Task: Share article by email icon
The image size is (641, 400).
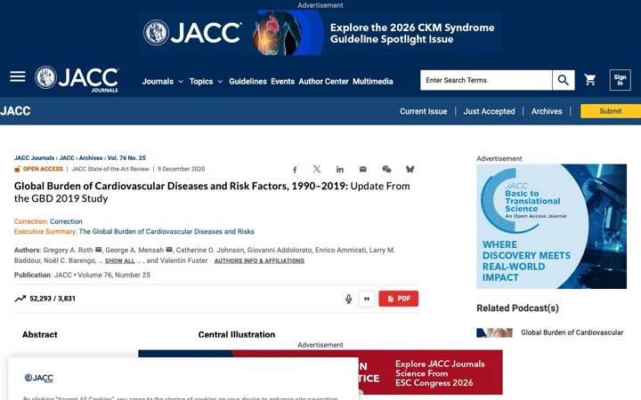Action: [362, 169]
